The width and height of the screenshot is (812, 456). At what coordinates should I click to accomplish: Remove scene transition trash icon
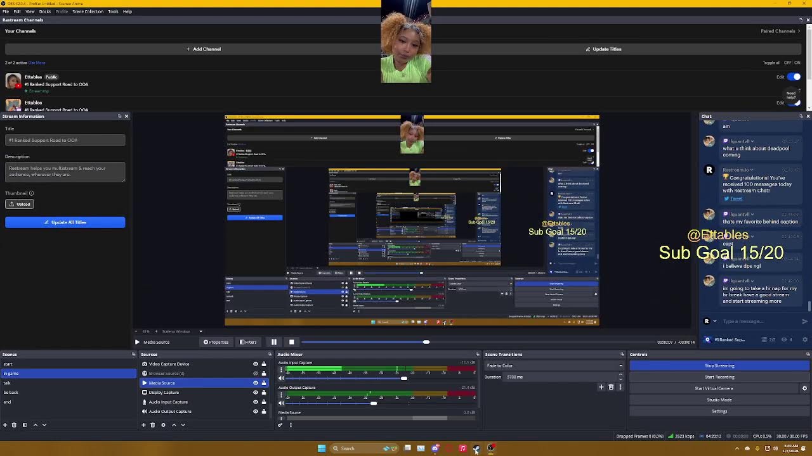click(611, 387)
